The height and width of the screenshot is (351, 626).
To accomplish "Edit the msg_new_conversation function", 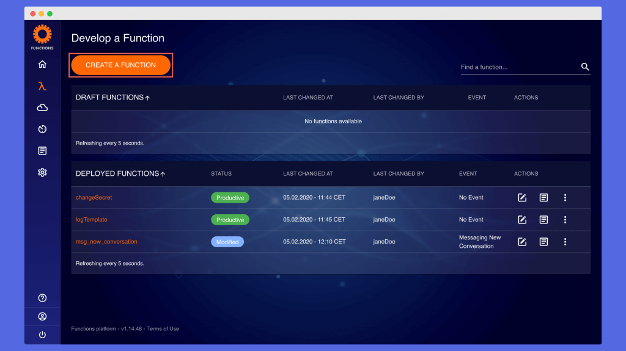I will (x=522, y=242).
